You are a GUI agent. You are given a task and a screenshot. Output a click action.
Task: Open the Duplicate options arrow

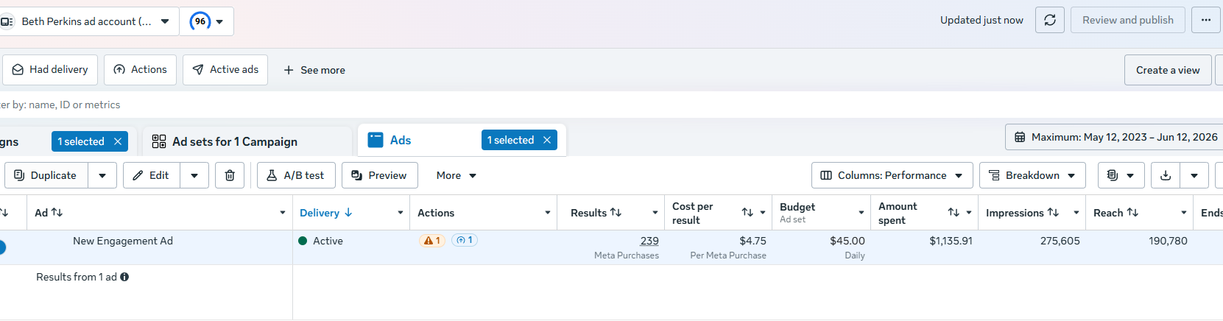tap(102, 175)
